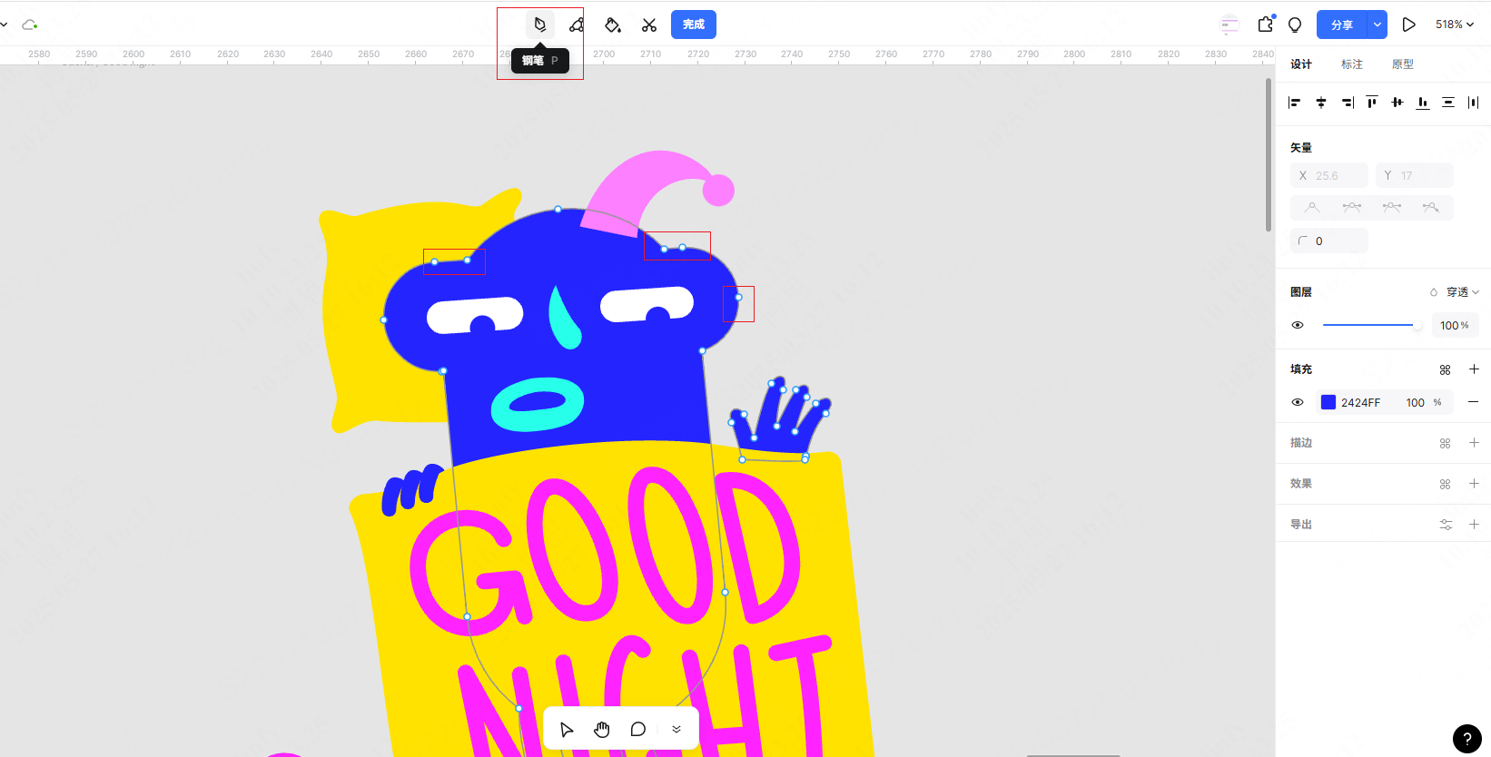
Task: Click the fill opacity value 100
Action: (1415, 402)
